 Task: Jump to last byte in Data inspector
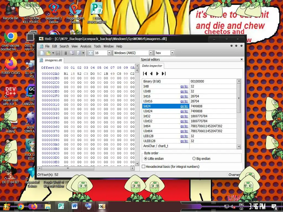point(164,73)
